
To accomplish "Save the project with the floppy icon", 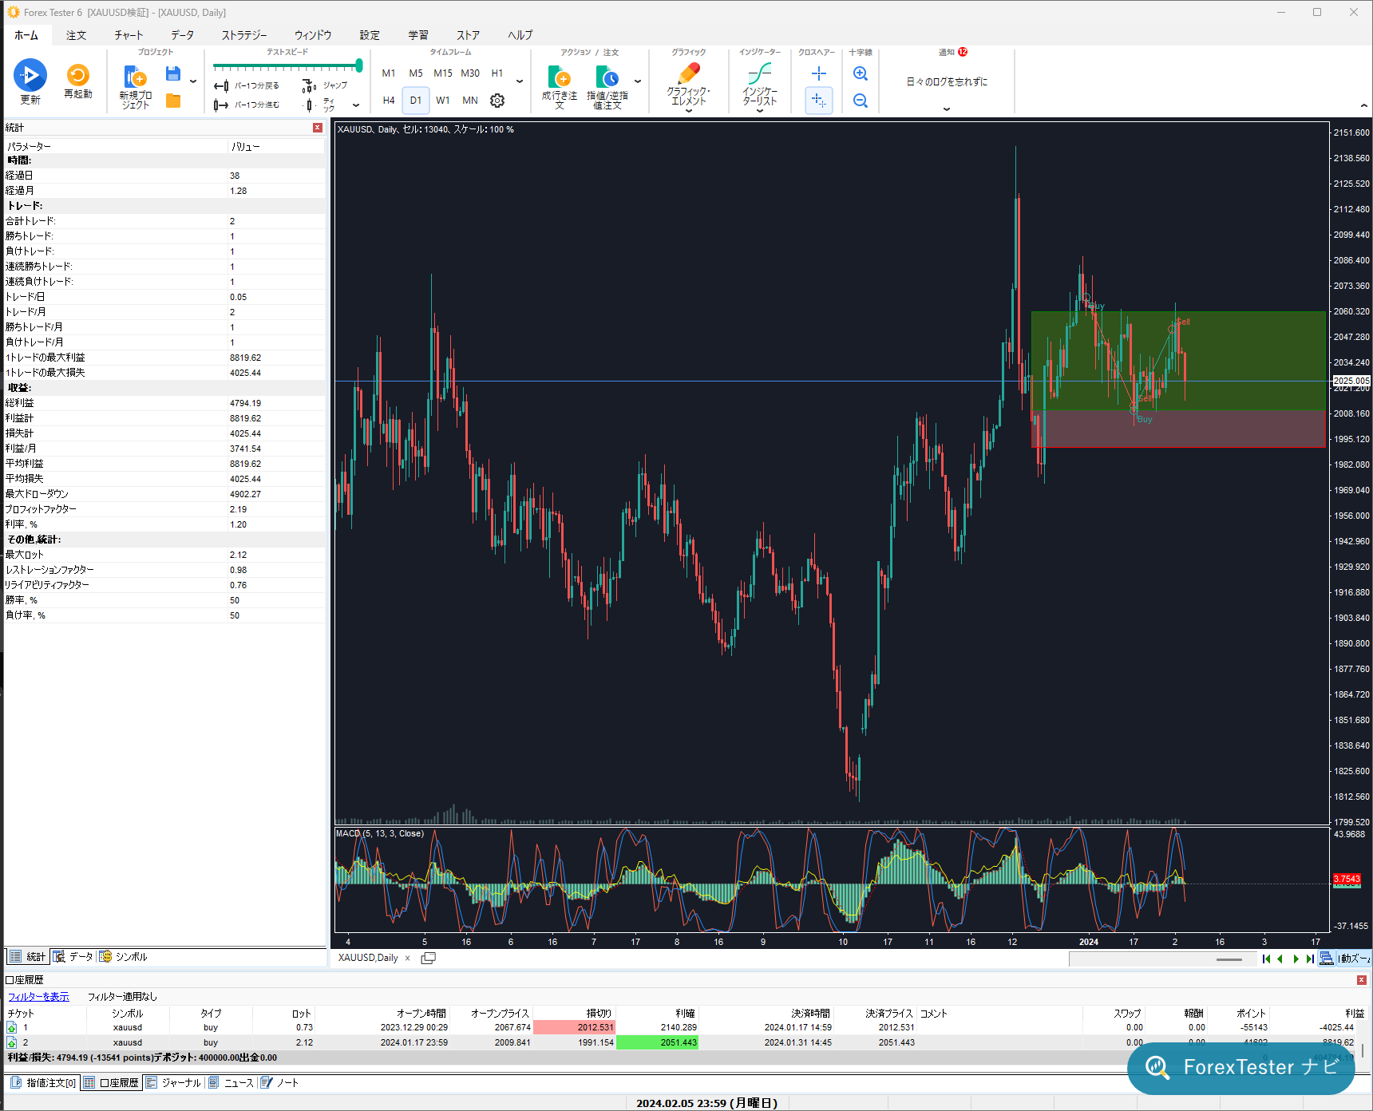I will click(x=172, y=74).
